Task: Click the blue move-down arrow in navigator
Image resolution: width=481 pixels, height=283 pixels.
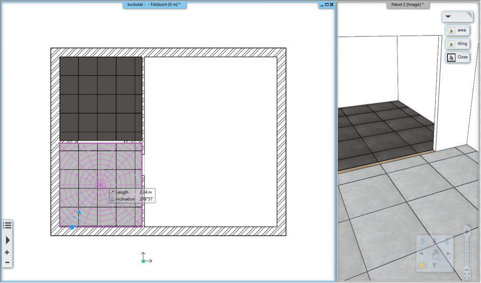Action: pos(447,241)
